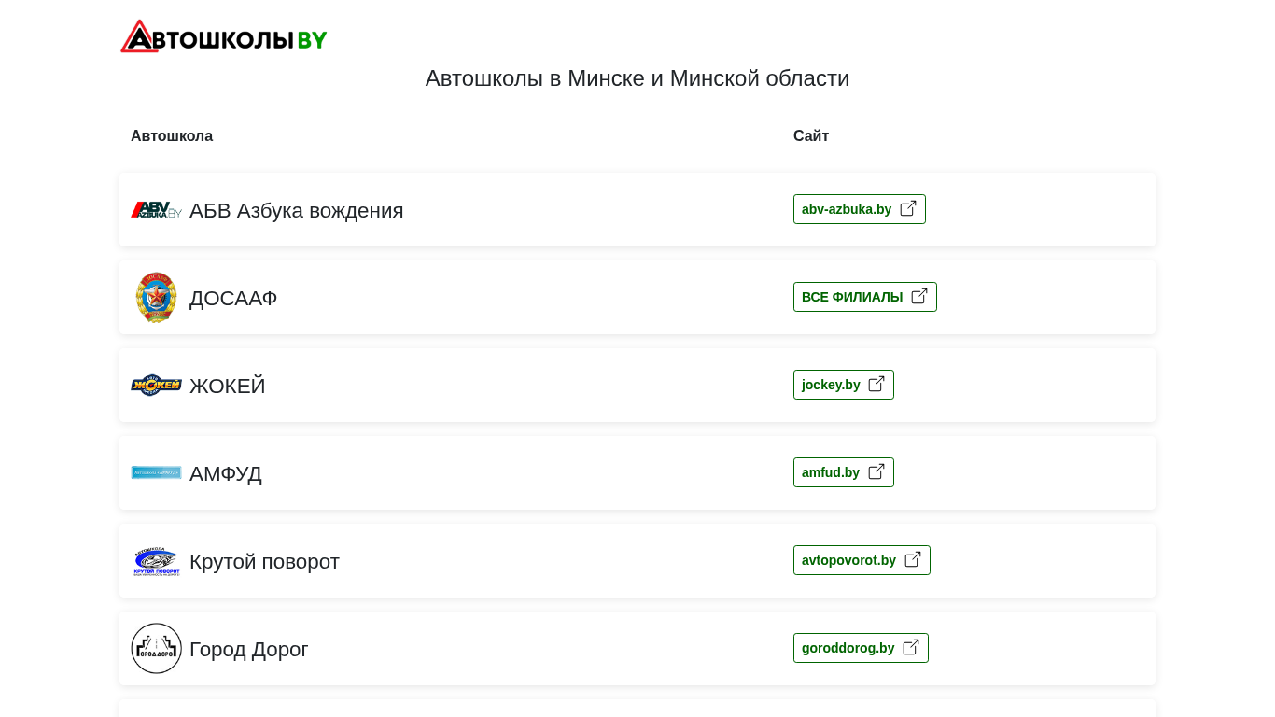Open the avtopovorot.by site link
The image size is (1275, 717).
click(x=848, y=560)
